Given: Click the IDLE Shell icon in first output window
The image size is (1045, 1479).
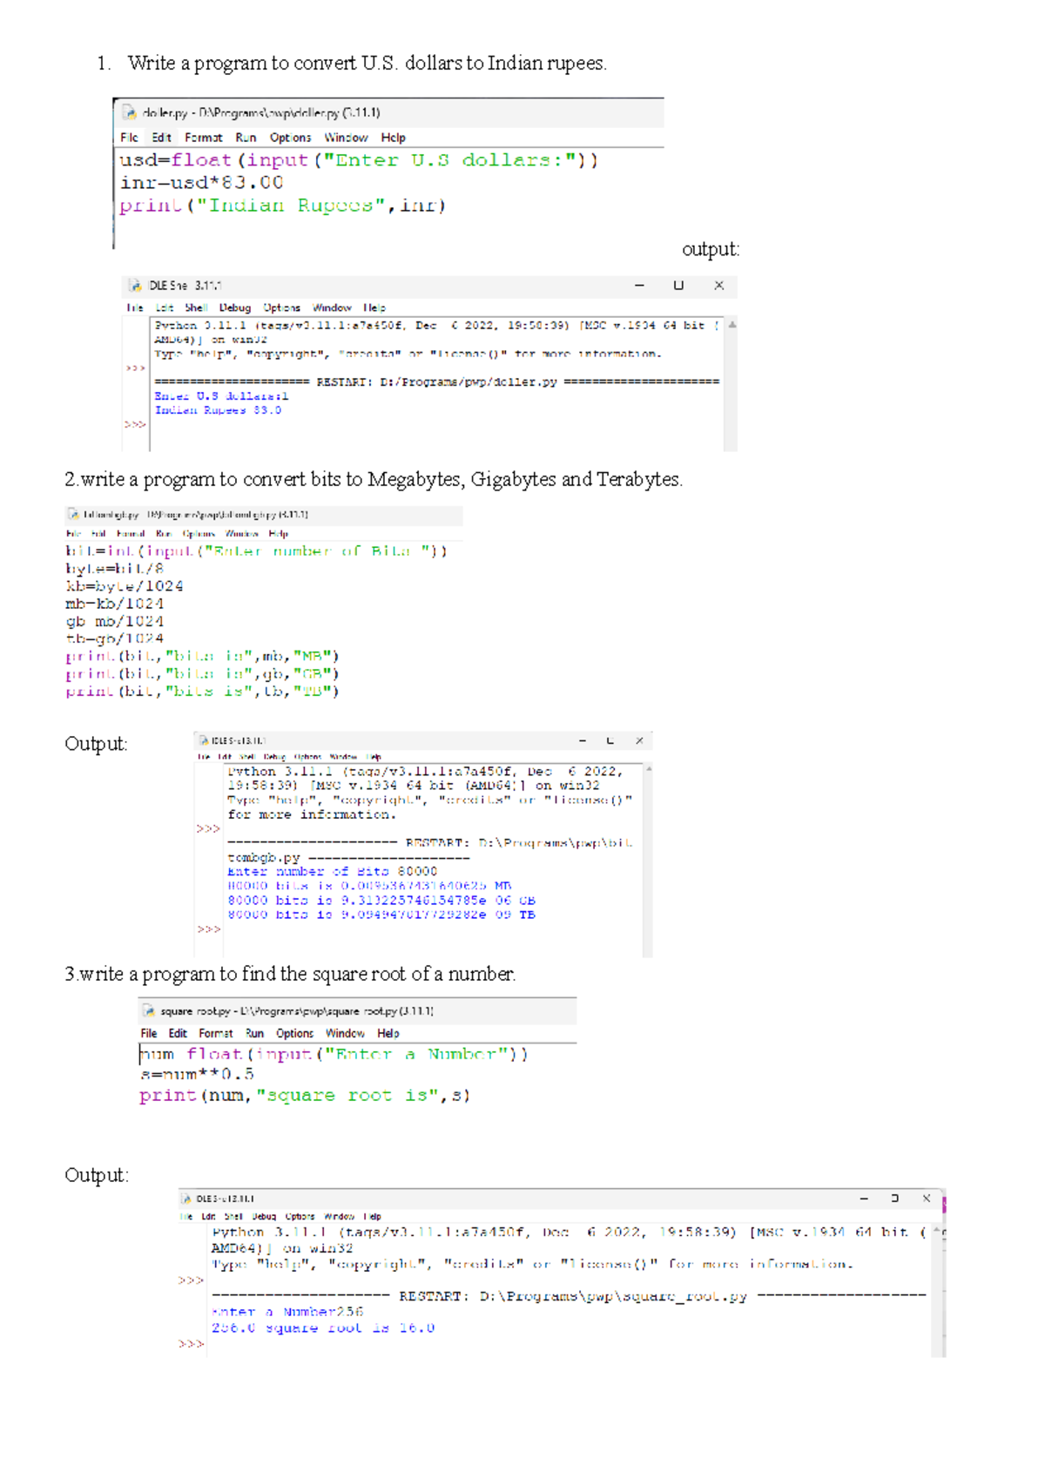Looking at the screenshot, I should coord(135,286).
